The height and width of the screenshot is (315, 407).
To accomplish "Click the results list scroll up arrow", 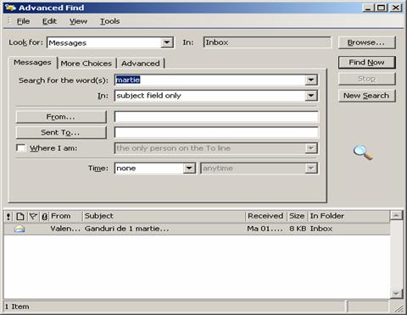I will pyautogui.click(x=396, y=216).
